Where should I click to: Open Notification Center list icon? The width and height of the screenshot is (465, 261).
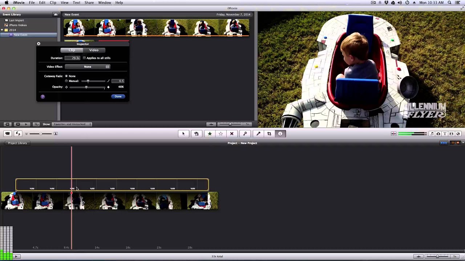[x=457, y=3]
